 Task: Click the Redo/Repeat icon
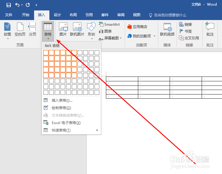tap(28, 5)
